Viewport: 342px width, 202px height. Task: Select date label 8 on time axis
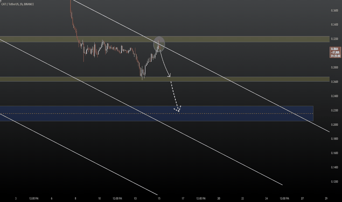76,198
